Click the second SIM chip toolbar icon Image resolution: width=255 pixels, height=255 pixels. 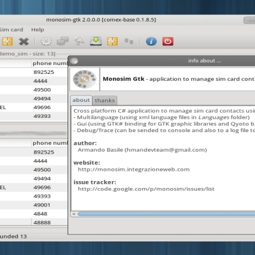point(112,41)
